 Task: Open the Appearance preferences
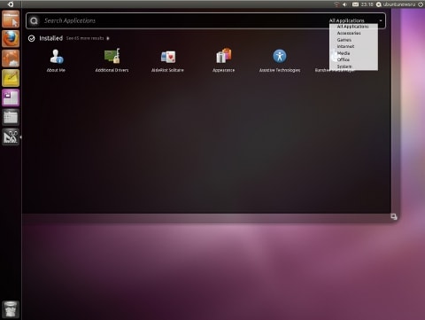click(223, 60)
